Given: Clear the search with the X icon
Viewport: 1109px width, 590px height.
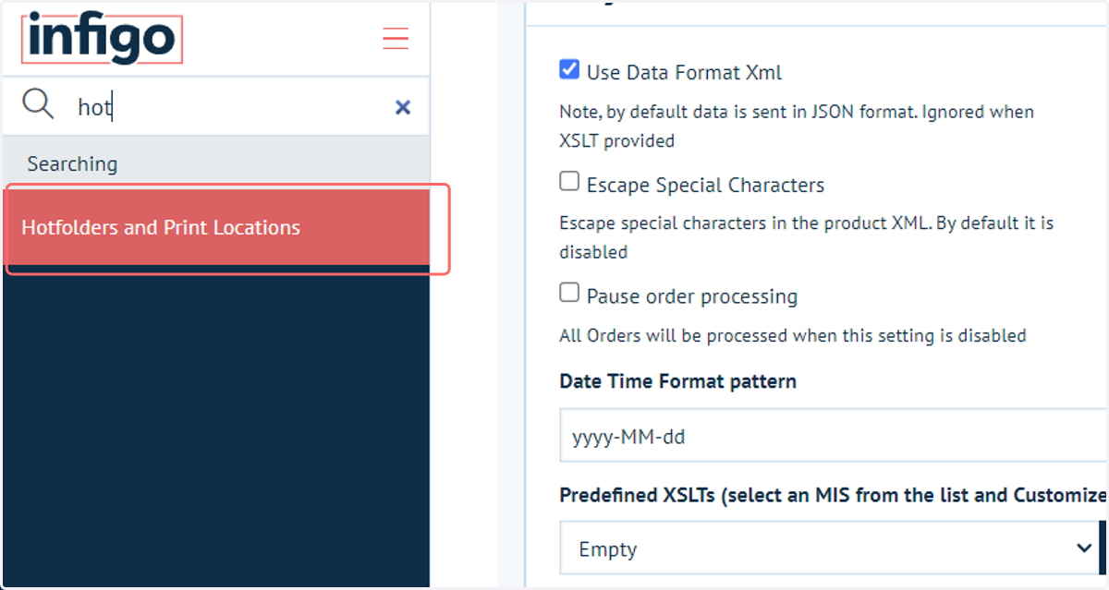Looking at the screenshot, I should coord(403,107).
